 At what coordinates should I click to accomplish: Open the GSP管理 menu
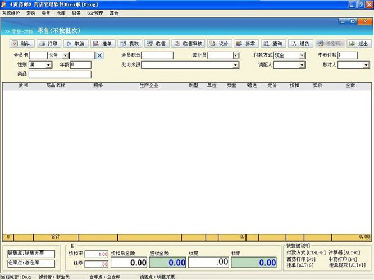click(95, 13)
